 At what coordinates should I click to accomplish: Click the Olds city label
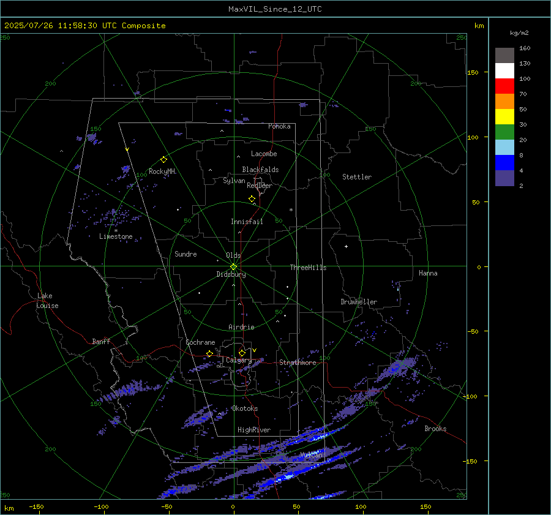click(x=233, y=255)
